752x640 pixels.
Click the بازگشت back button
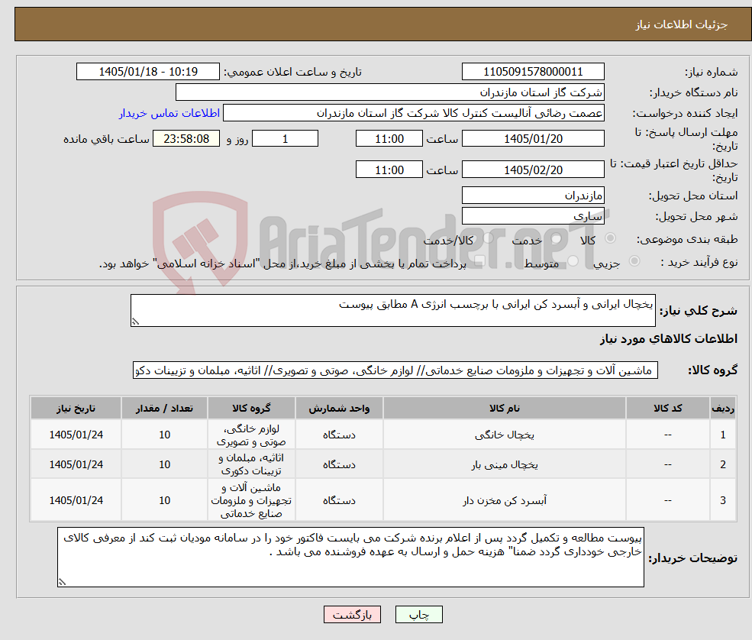click(x=352, y=615)
